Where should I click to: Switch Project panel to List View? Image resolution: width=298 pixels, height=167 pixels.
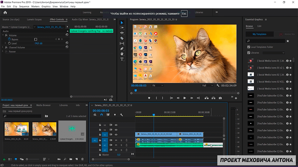[x=10, y=159]
